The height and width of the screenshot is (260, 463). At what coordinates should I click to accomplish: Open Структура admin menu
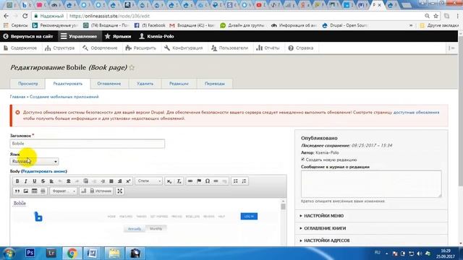(60, 48)
